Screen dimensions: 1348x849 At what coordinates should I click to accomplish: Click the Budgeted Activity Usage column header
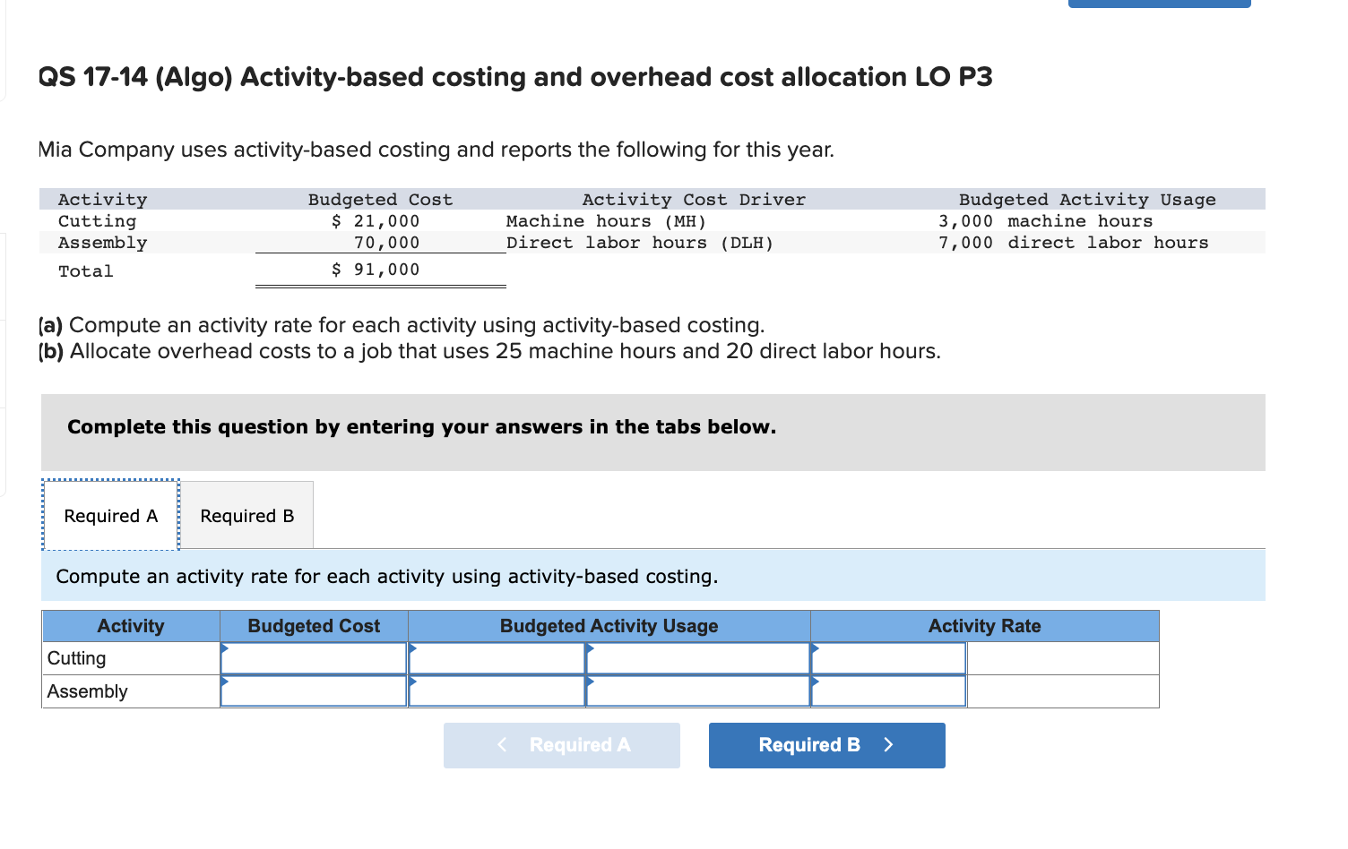click(609, 625)
